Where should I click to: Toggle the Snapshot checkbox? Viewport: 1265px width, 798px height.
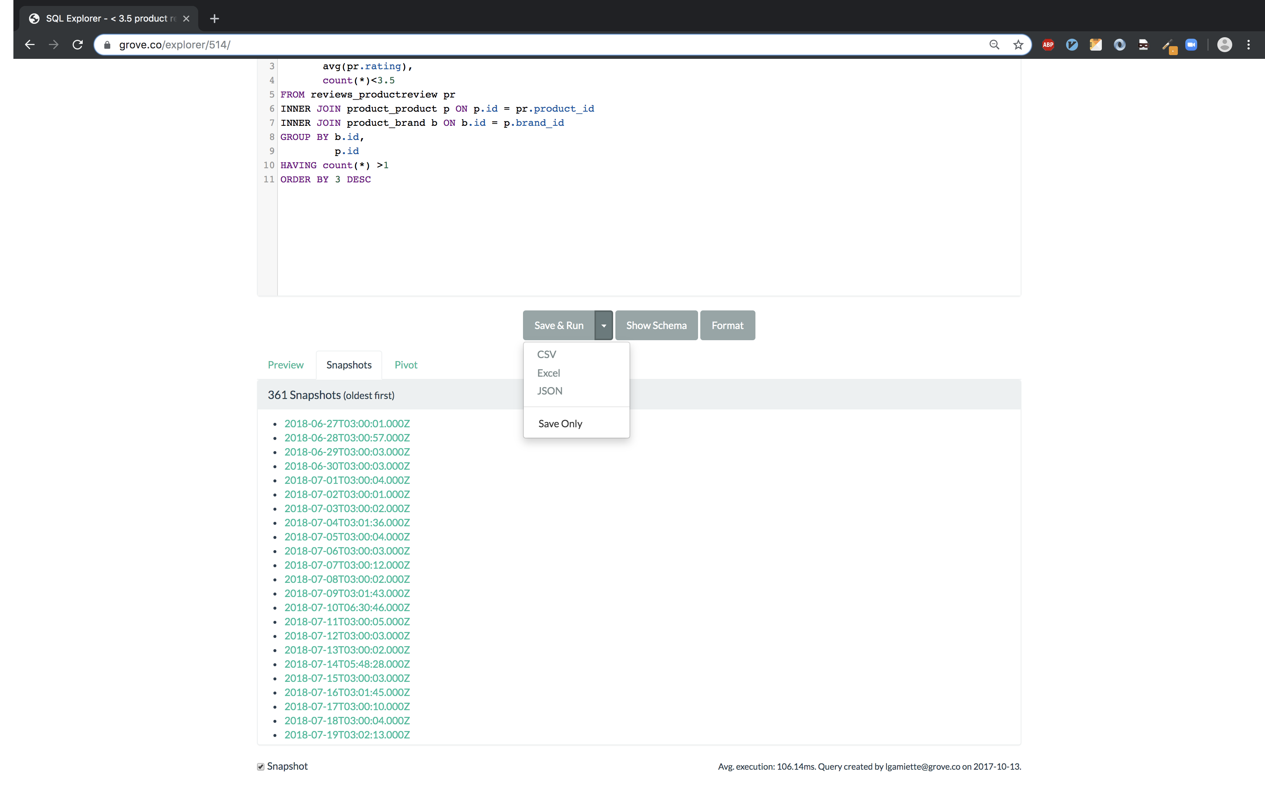[x=260, y=767]
